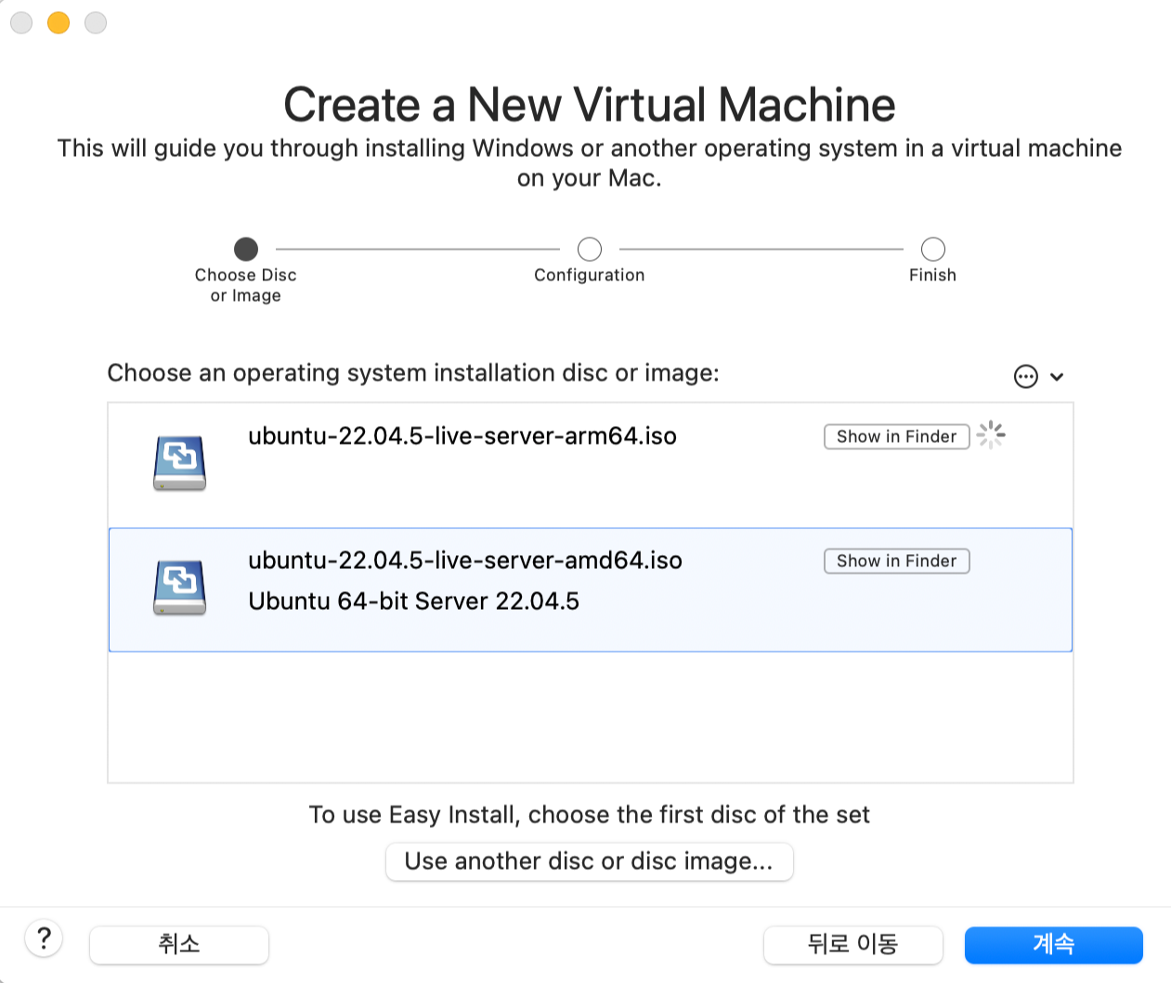The width and height of the screenshot is (1171, 983).
Task: Click the Create a New Virtual Machine heading
Action: pos(589,104)
